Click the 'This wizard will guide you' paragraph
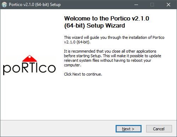 [x=114, y=40]
